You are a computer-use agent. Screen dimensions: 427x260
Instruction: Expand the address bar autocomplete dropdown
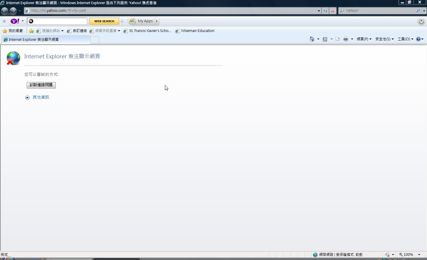coord(319,11)
